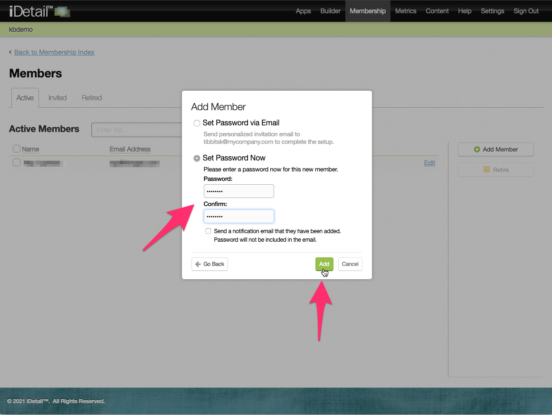Switch to the Retired members tab
Viewport: 552px width, 415px height.
(92, 98)
